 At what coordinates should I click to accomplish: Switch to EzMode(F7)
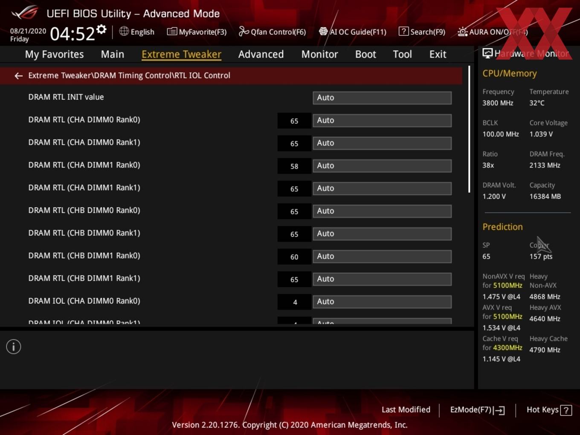[477, 410]
